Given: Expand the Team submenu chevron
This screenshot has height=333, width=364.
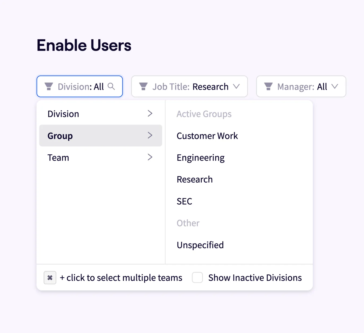Looking at the screenshot, I should [150, 157].
